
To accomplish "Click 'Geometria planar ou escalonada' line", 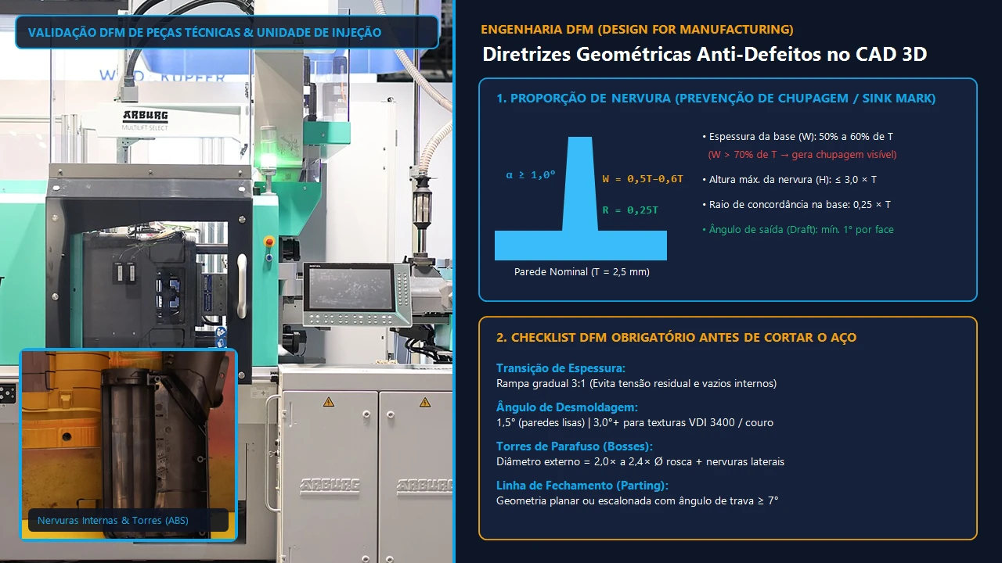I will (637, 500).
